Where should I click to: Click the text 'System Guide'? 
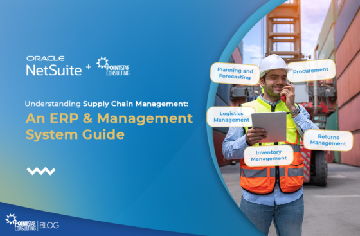point(75,134)
